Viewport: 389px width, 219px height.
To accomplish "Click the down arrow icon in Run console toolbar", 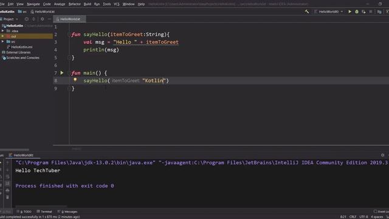I will [7, 170].
